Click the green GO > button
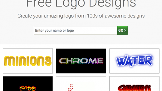 pyautogui.click(x=123, y=30)
